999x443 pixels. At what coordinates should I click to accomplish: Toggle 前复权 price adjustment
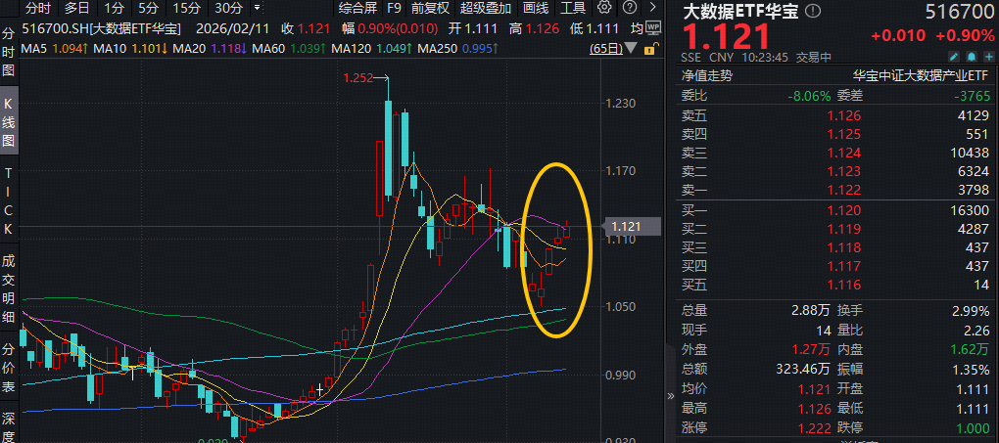tap(431, 8)
